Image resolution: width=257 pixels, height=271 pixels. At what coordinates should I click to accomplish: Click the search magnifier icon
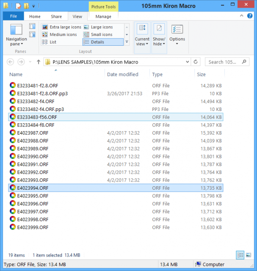click(x=244, y=62)
